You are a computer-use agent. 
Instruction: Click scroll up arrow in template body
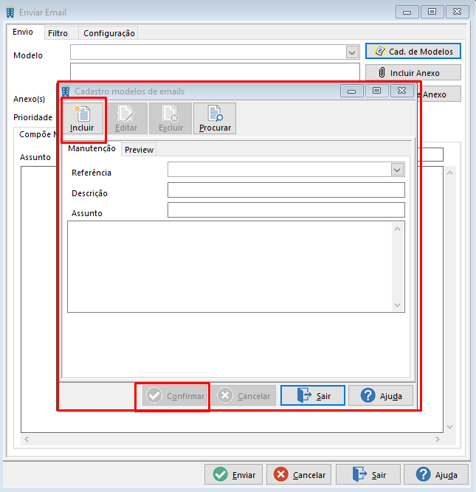[397, 229]
